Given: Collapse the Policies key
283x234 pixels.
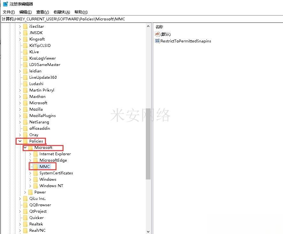Looking at the screenshot, I should point(20,141).
